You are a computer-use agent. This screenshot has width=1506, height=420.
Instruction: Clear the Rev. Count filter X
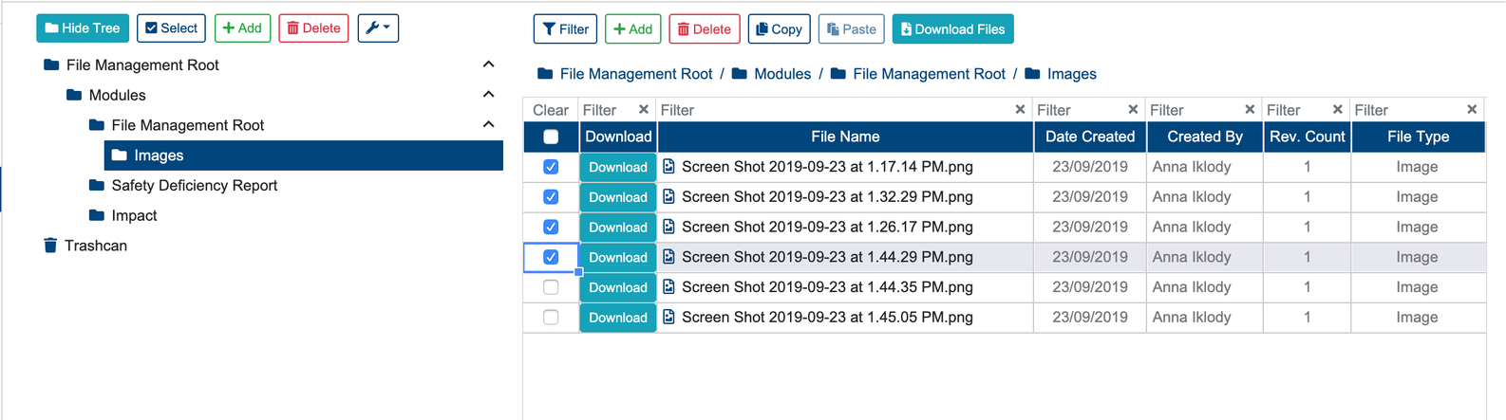[1337, 109]
